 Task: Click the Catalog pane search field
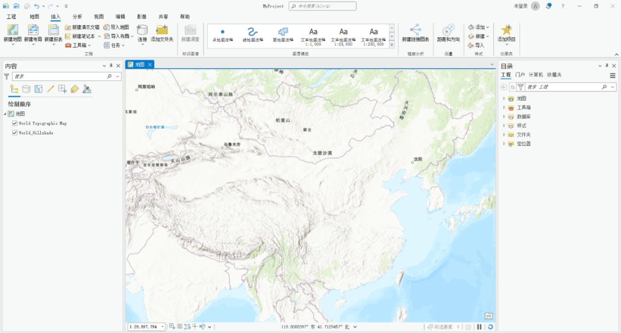click(562, 87)
